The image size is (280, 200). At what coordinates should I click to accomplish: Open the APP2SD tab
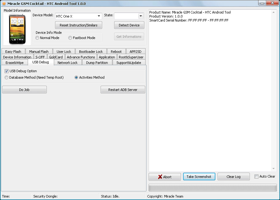click(x=135, y=52)
